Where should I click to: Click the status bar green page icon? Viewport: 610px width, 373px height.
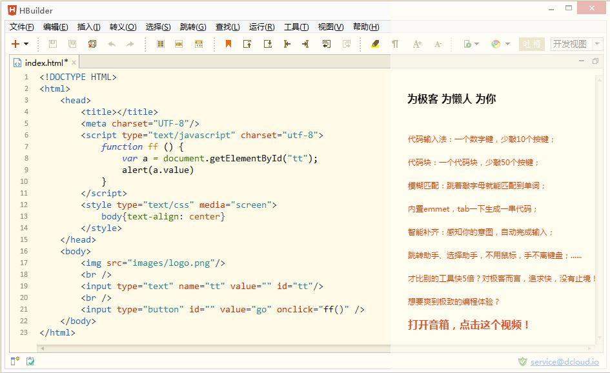click(30, 361)
